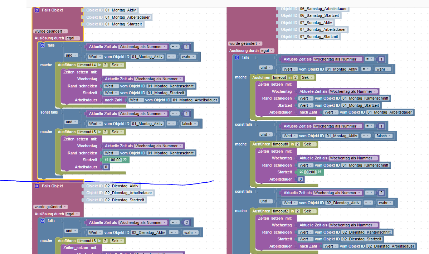This screenshot has height=254, width=429.
Task: Open und operator dropdown above timeout2
Action: (x=266, y=201)
